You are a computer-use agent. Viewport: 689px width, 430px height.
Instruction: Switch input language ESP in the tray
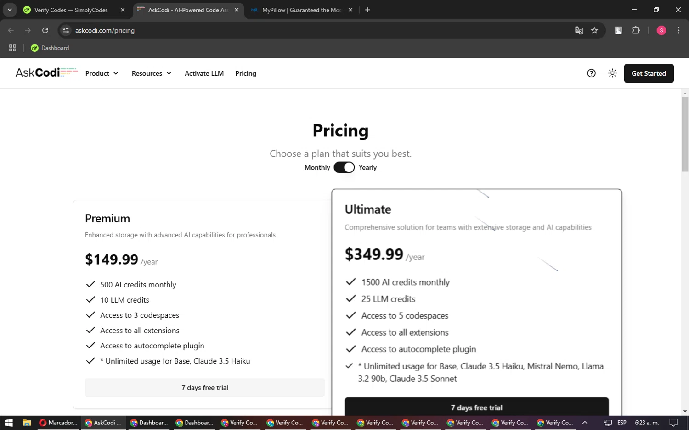pos(622,423)
